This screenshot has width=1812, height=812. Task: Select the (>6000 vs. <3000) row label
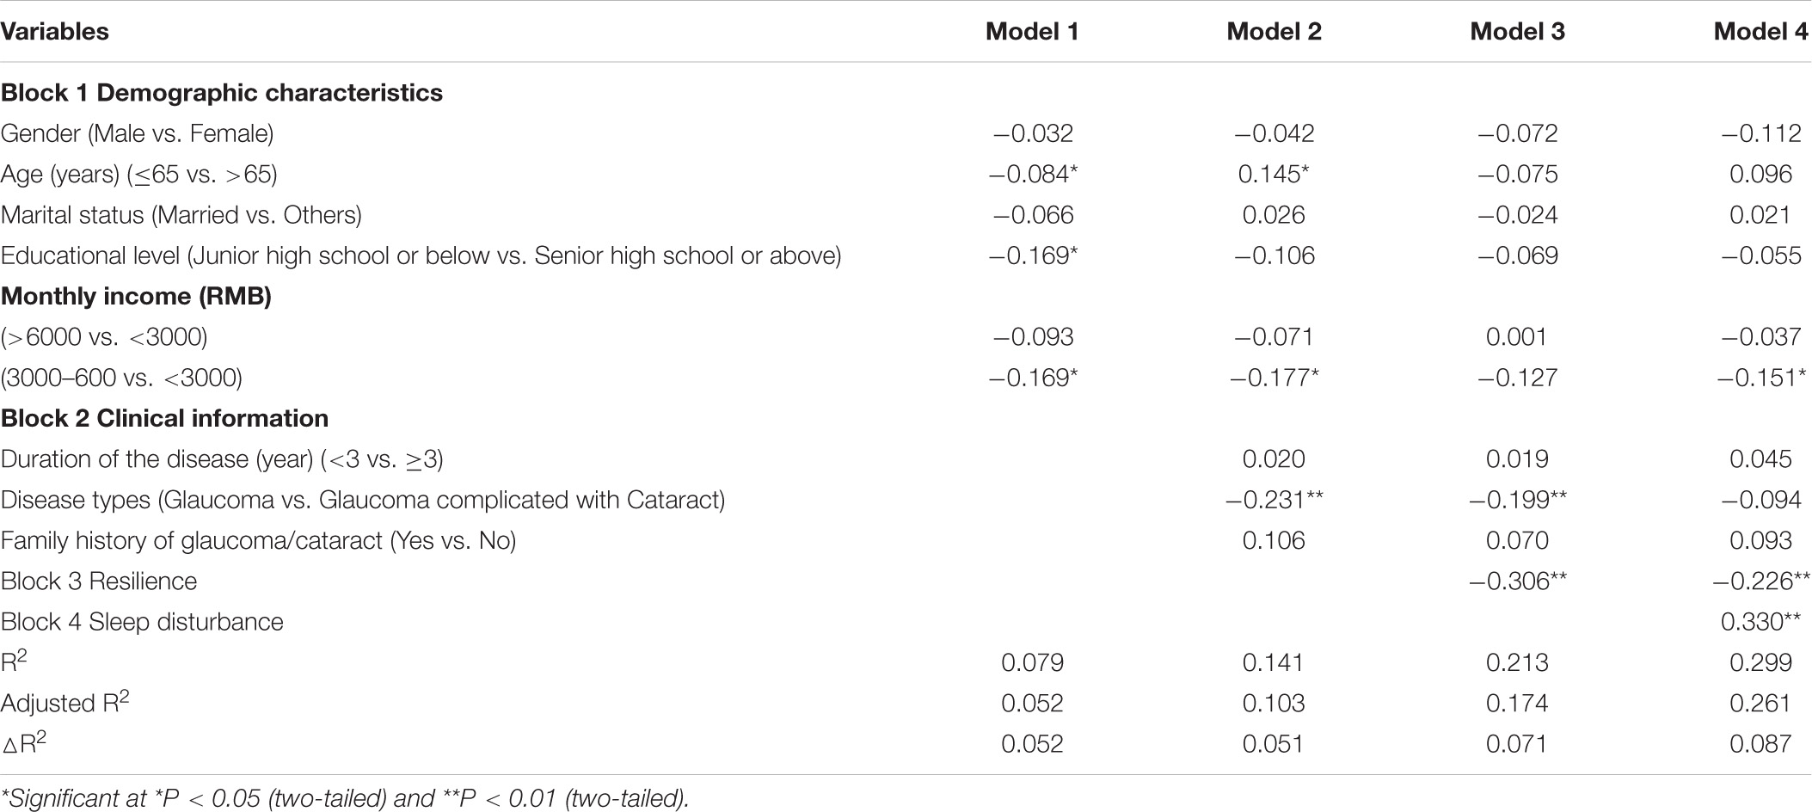point(104,336)
